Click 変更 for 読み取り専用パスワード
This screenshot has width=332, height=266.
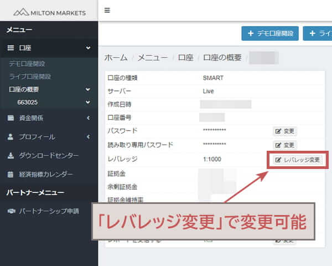click(x=284, y=145)
